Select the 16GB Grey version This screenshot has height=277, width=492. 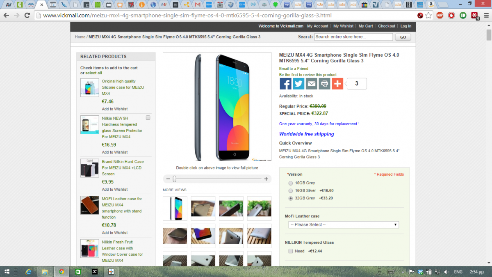(291, 183)
